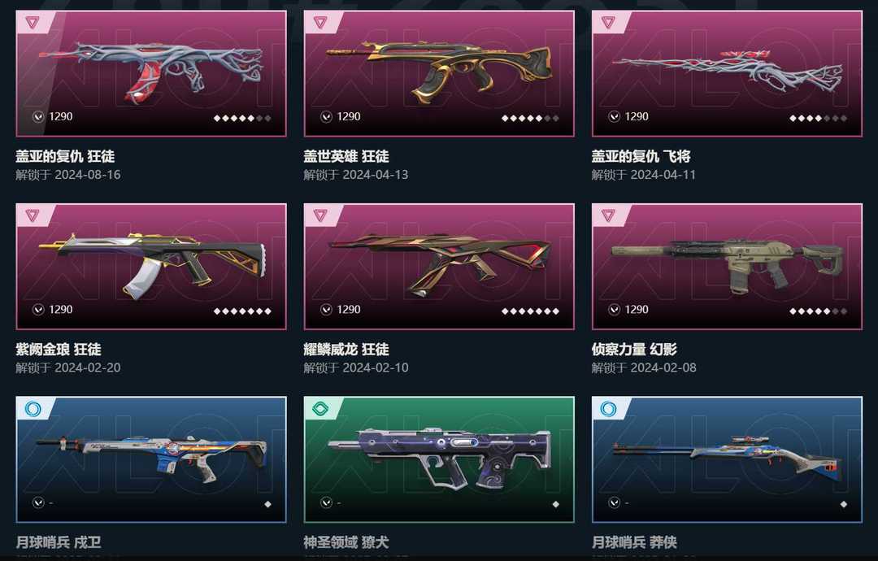Click the green diamond badge on 神圣领域 獠犬 card
Screen dimensions: 878x561
[x=320, y=409]
